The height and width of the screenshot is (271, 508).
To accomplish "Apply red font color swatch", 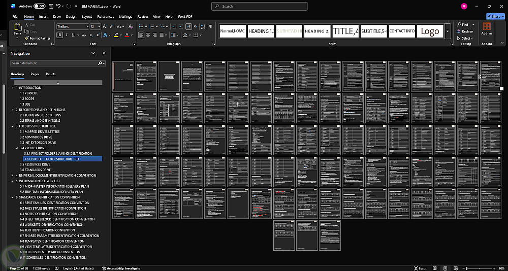I will 127,35.
